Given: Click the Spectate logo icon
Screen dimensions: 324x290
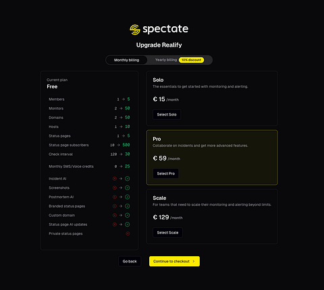Looking at the screenshot, I should pos(135,30).
